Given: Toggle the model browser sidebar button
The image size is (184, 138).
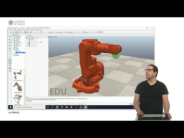Looking at the screenshot, I should pos(10,60).
